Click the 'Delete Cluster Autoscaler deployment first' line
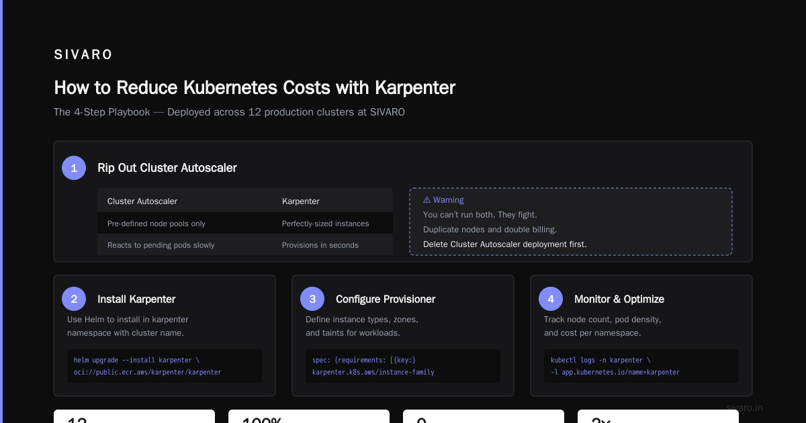Image resolution: width=806 pixels, height=423 pixels. click(504, 244)
